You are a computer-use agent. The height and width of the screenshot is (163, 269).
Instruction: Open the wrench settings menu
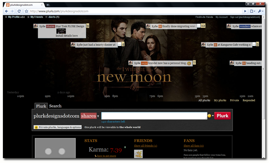pyautogui.click(x=261, y=11)
